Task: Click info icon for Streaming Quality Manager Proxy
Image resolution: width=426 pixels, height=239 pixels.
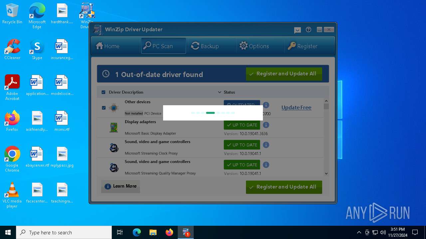Action: pyautogui.click(x=266, y=165)
